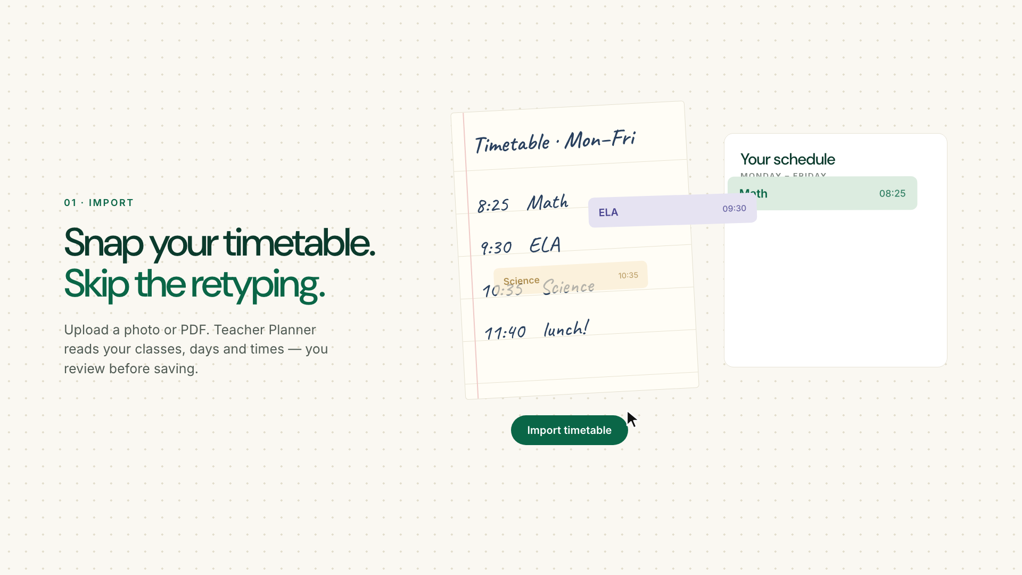
Task: Click the "01 · IMPORT" label
Action: click(x=98, y=203)
